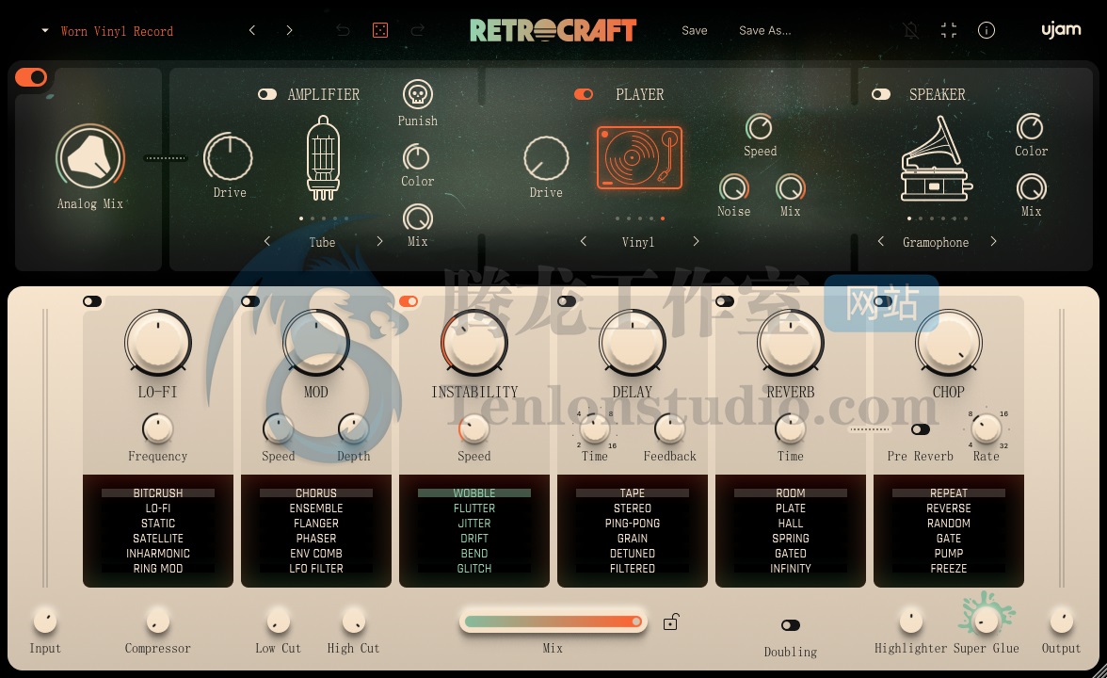Select FLUTTER in INSTABILITY list
The width and height of the screenshot is (1107, 678).
pos(474,508)
